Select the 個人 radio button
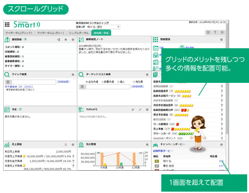 (x=118, y=82)
